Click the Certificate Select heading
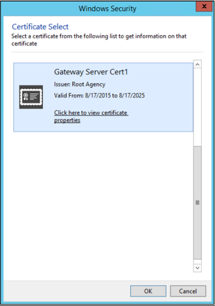Screen dimensions: 215x306 [40, 27]
